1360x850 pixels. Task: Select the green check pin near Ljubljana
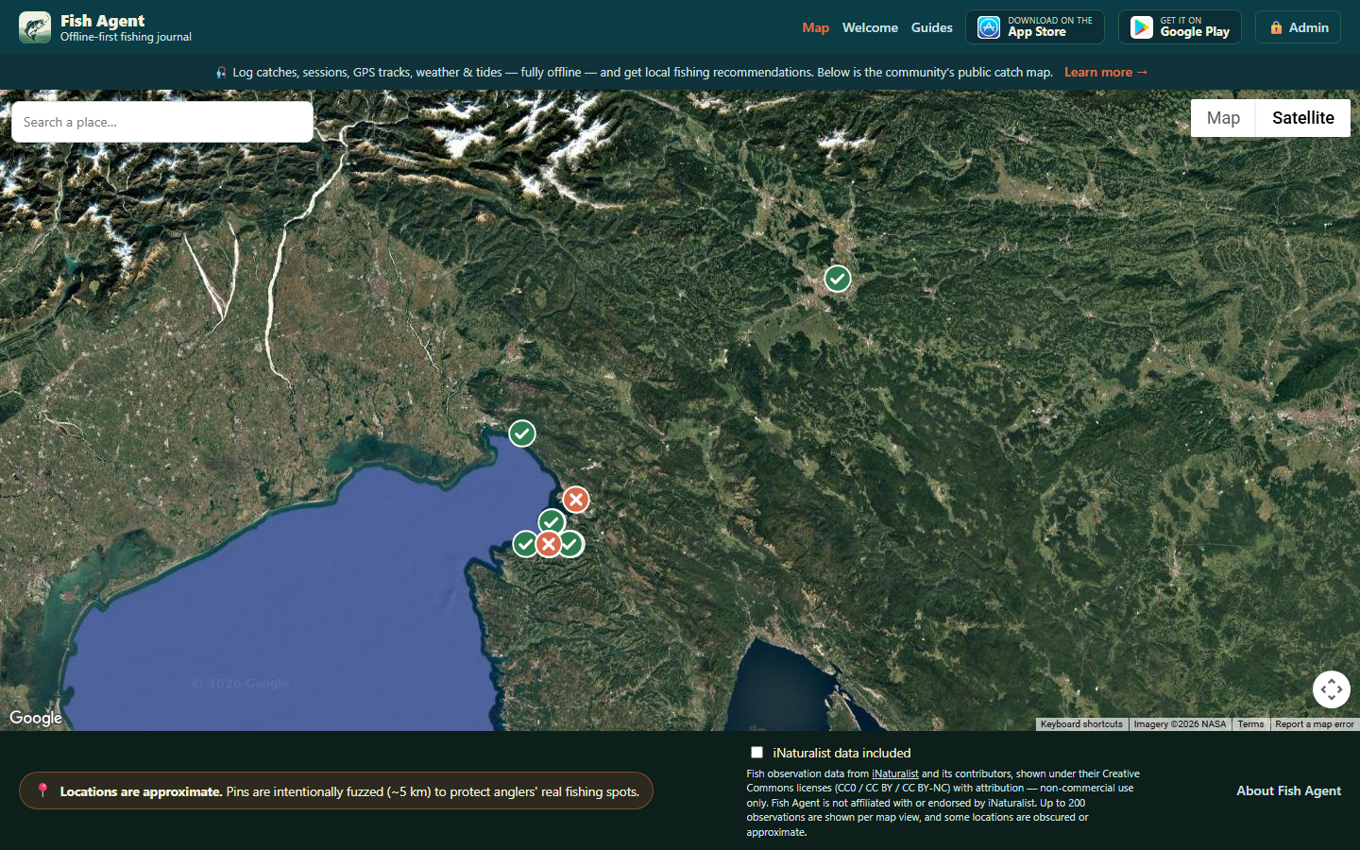pos(838,279)
